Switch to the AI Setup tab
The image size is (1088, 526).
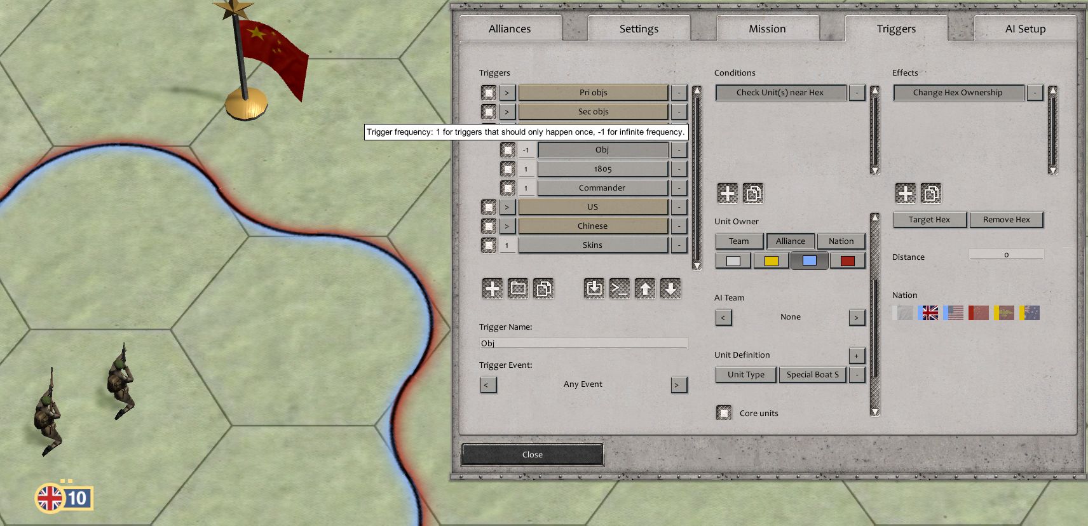[x=1024, y=29]
